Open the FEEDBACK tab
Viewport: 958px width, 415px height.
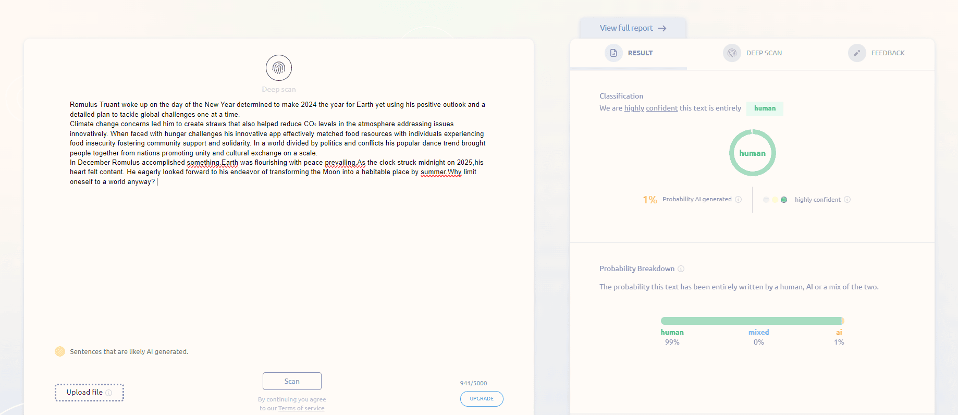pos(888,53)
